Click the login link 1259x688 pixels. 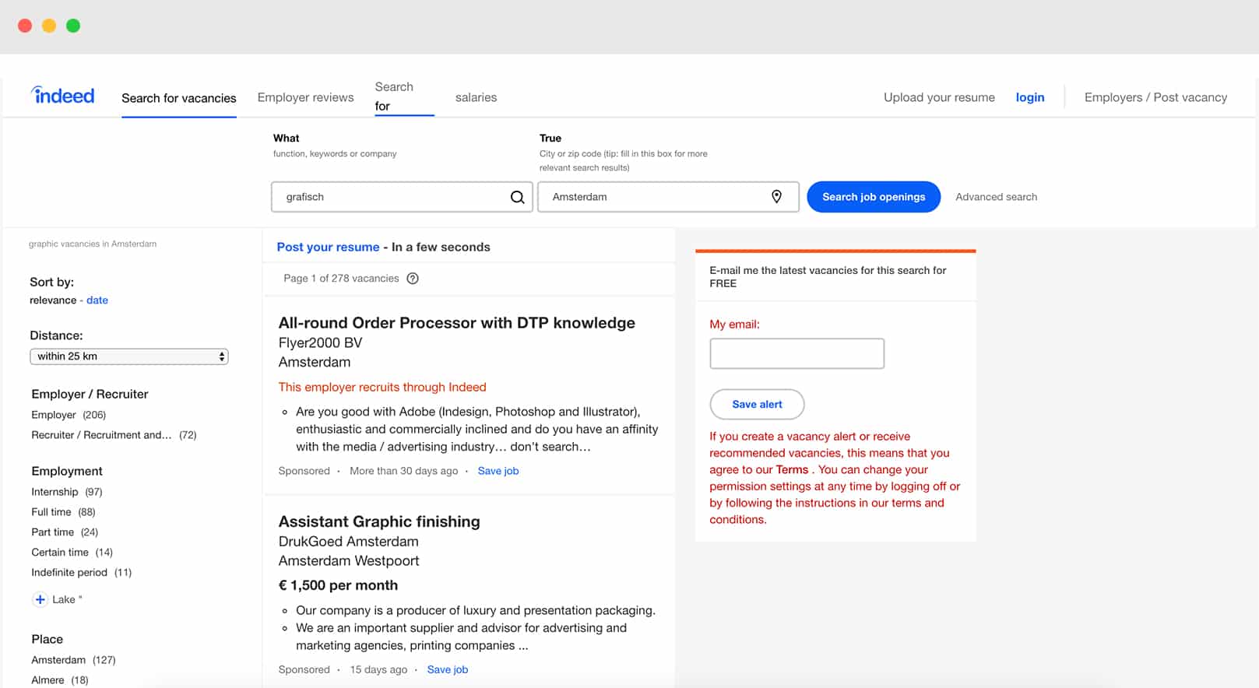tap(1029, 97)
